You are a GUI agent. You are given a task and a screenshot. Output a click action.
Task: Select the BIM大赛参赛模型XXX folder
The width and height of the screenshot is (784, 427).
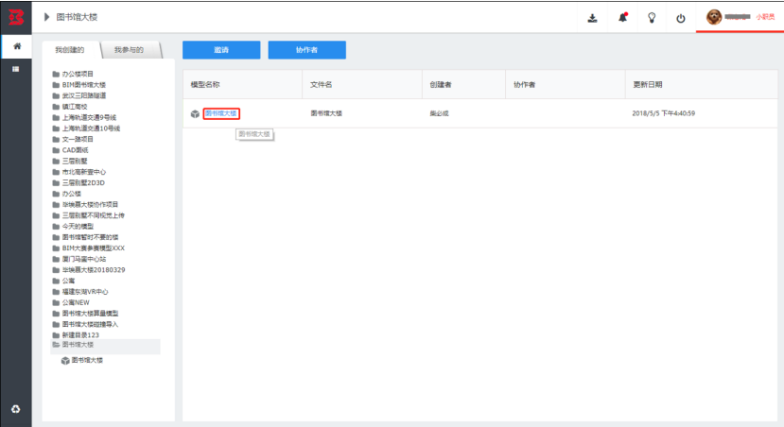94,248
